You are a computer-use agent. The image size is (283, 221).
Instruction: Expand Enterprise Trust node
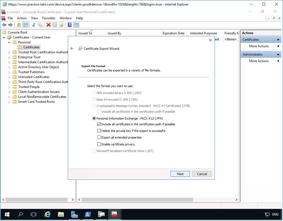9,57
